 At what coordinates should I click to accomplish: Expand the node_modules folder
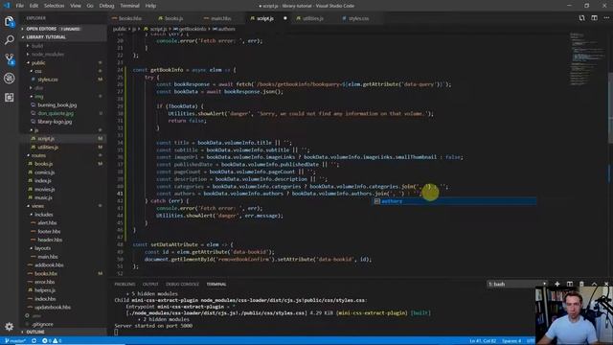click(x=47, y=55)
